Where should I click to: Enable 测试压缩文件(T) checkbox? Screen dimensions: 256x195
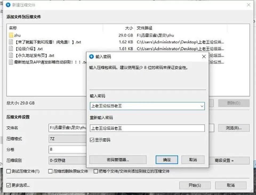[9, 171]
